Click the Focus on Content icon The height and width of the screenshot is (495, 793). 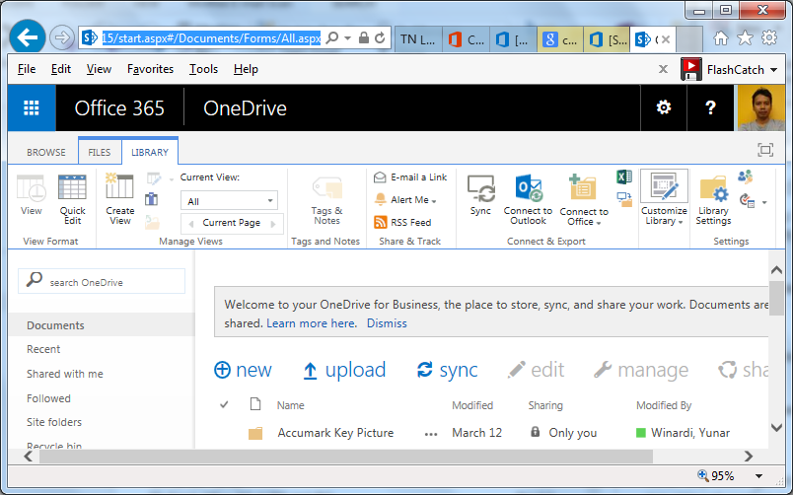[765, 150]
